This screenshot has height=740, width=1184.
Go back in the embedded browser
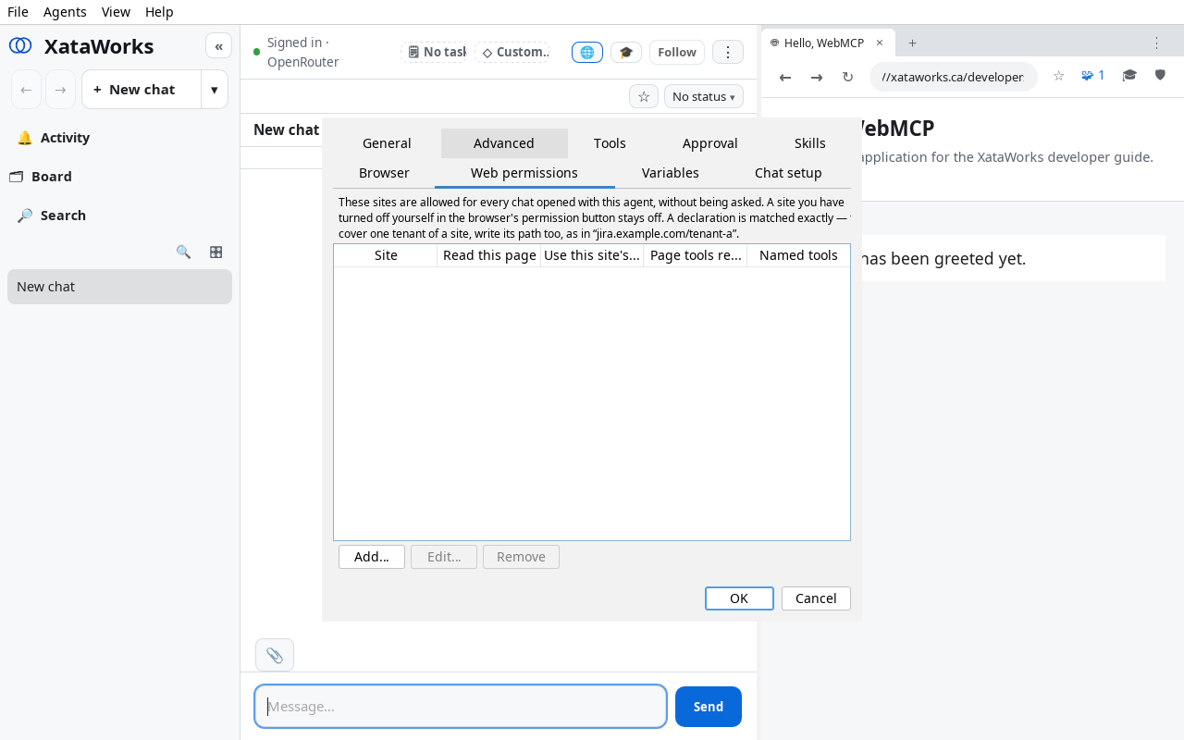(x=785, y=77)
